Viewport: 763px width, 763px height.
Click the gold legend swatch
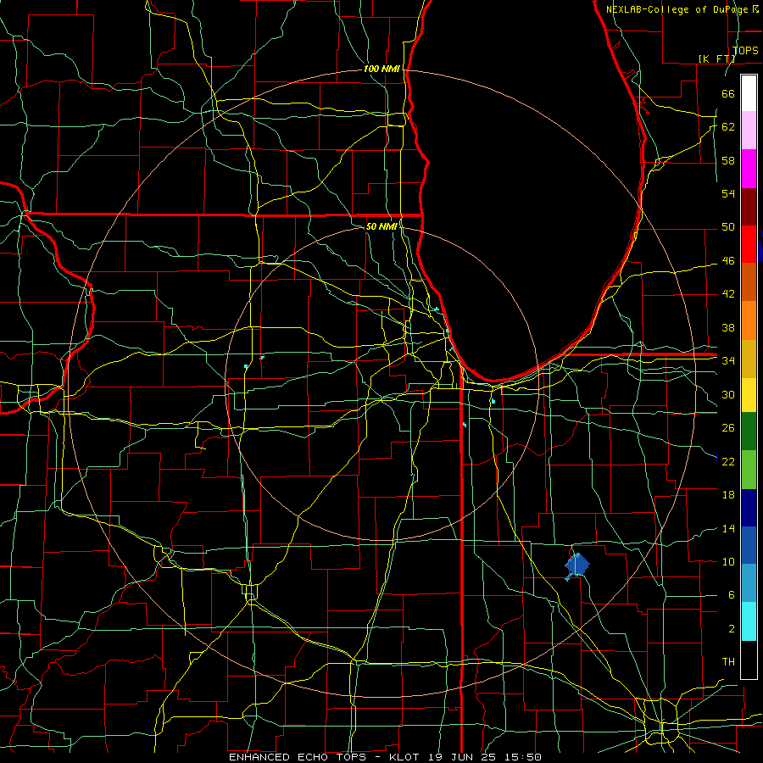(x=749, y=359)
